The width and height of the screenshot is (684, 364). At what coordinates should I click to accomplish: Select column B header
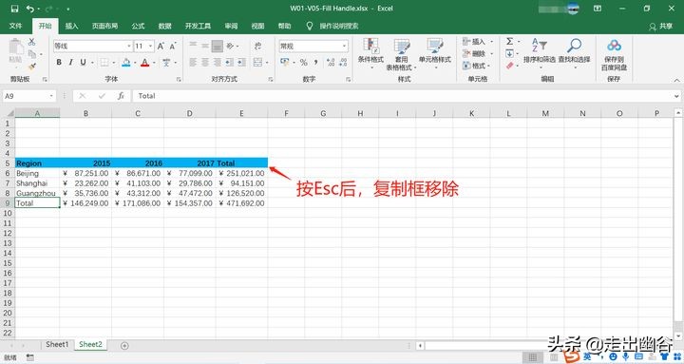pyautogui.click(x=85, y=113)
